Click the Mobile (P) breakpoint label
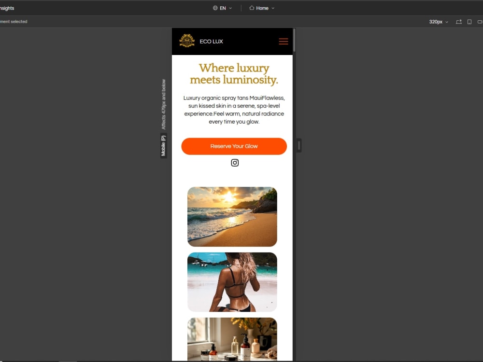Image resolution: width=483 pixels, height=362 pixels. 164,146
